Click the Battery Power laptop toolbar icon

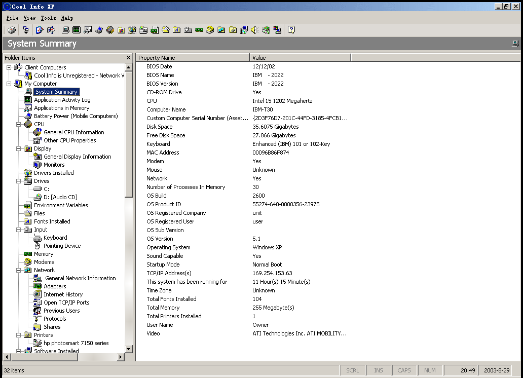tap(99, 30)
